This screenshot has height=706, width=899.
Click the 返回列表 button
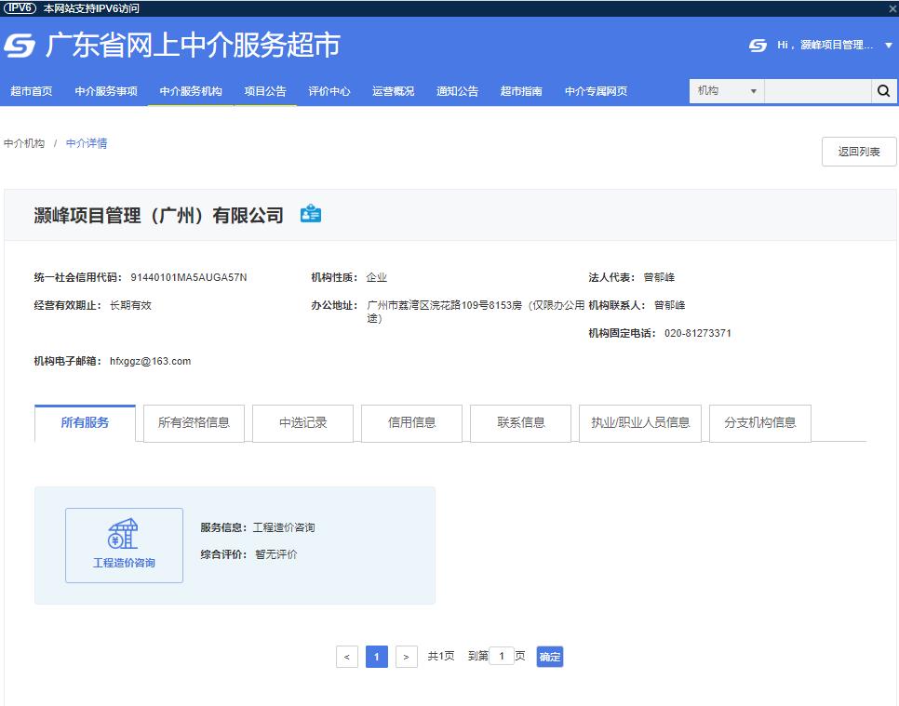pyautogui.click(x=858, y=152)
